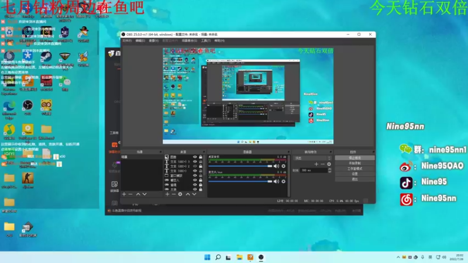Image resolution: width=468 pixels, height=263 pixels.
Task: Toggle visibility of 文本 (GDI+) 3 source
Action: [x=195, y=162]
